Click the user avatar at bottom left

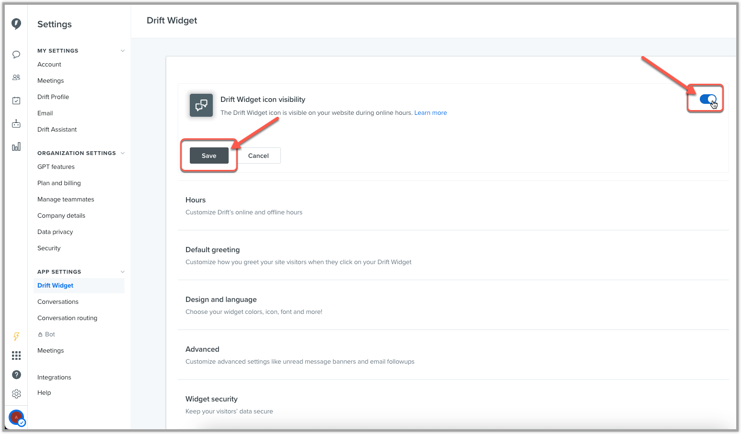click(17, 418)
